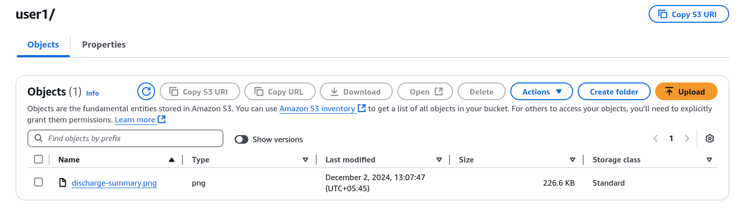Screen dimensions: 751x217
Task: Click the Name column sort arrow
Action: coord(171,160)
